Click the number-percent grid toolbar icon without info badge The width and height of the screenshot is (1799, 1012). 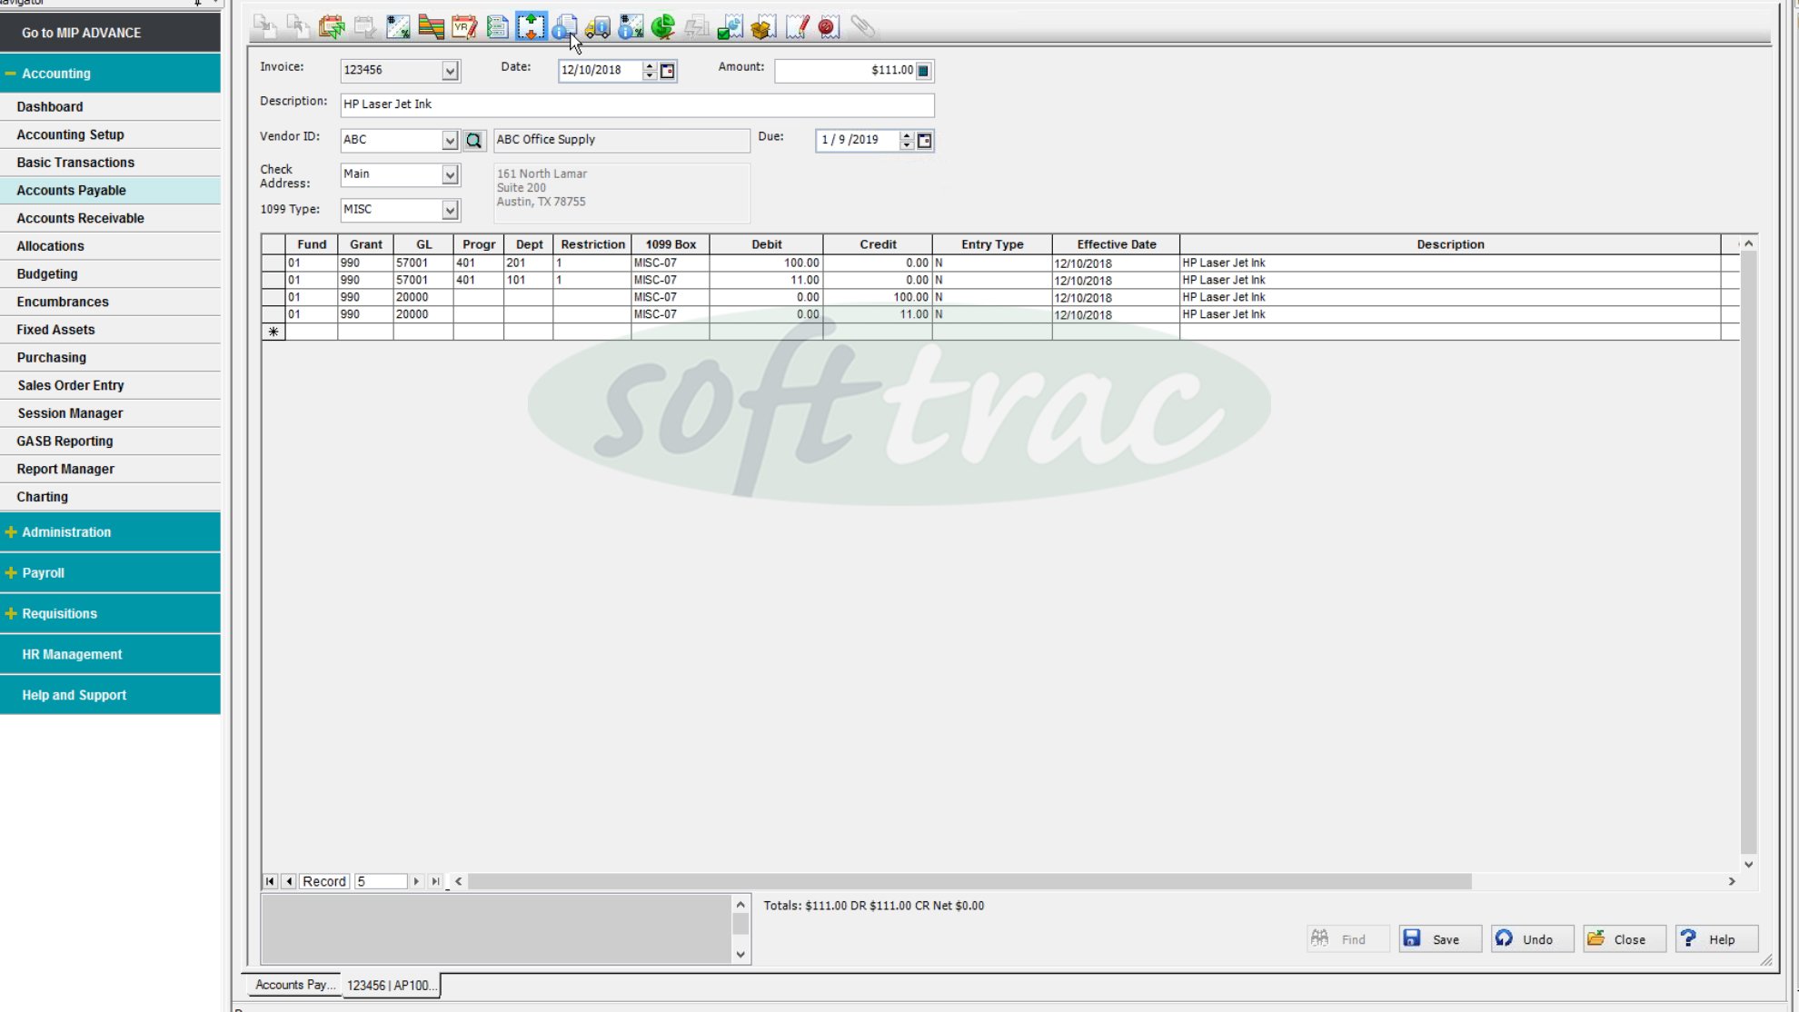[398, 27]
